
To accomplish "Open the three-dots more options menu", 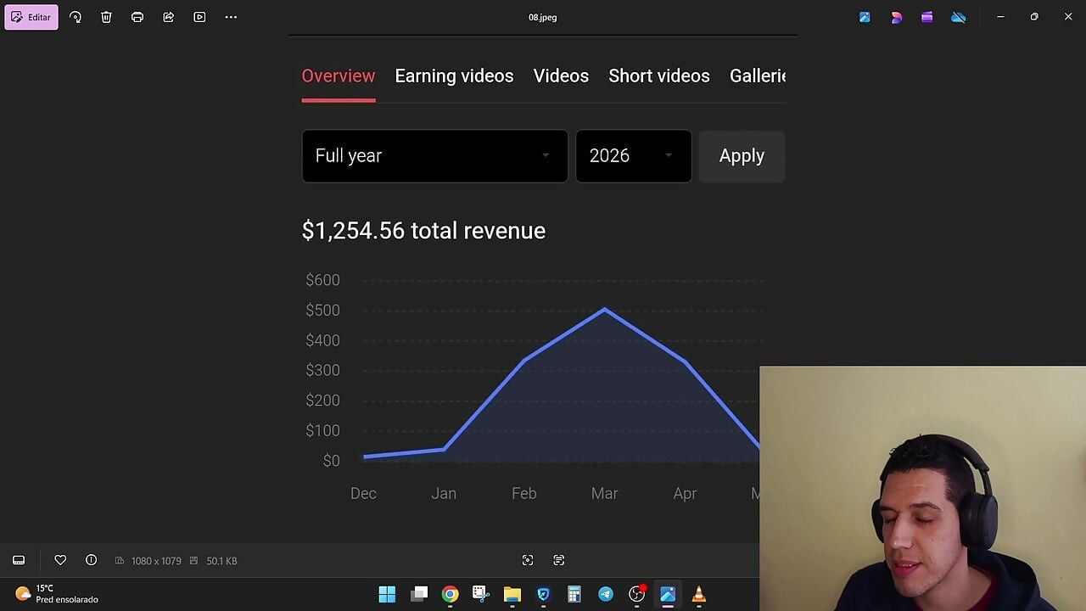I will [x=231, y=17].
